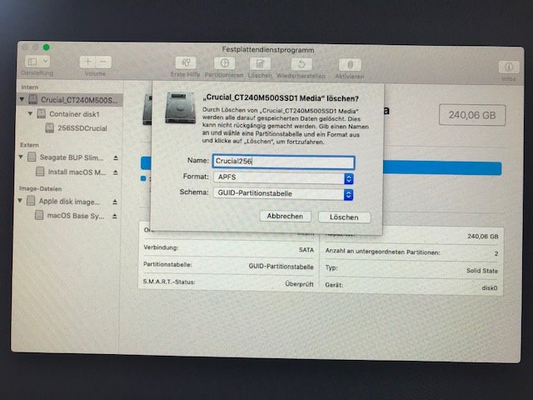Collapse the Container disk1 entry

tap(30, 113)
